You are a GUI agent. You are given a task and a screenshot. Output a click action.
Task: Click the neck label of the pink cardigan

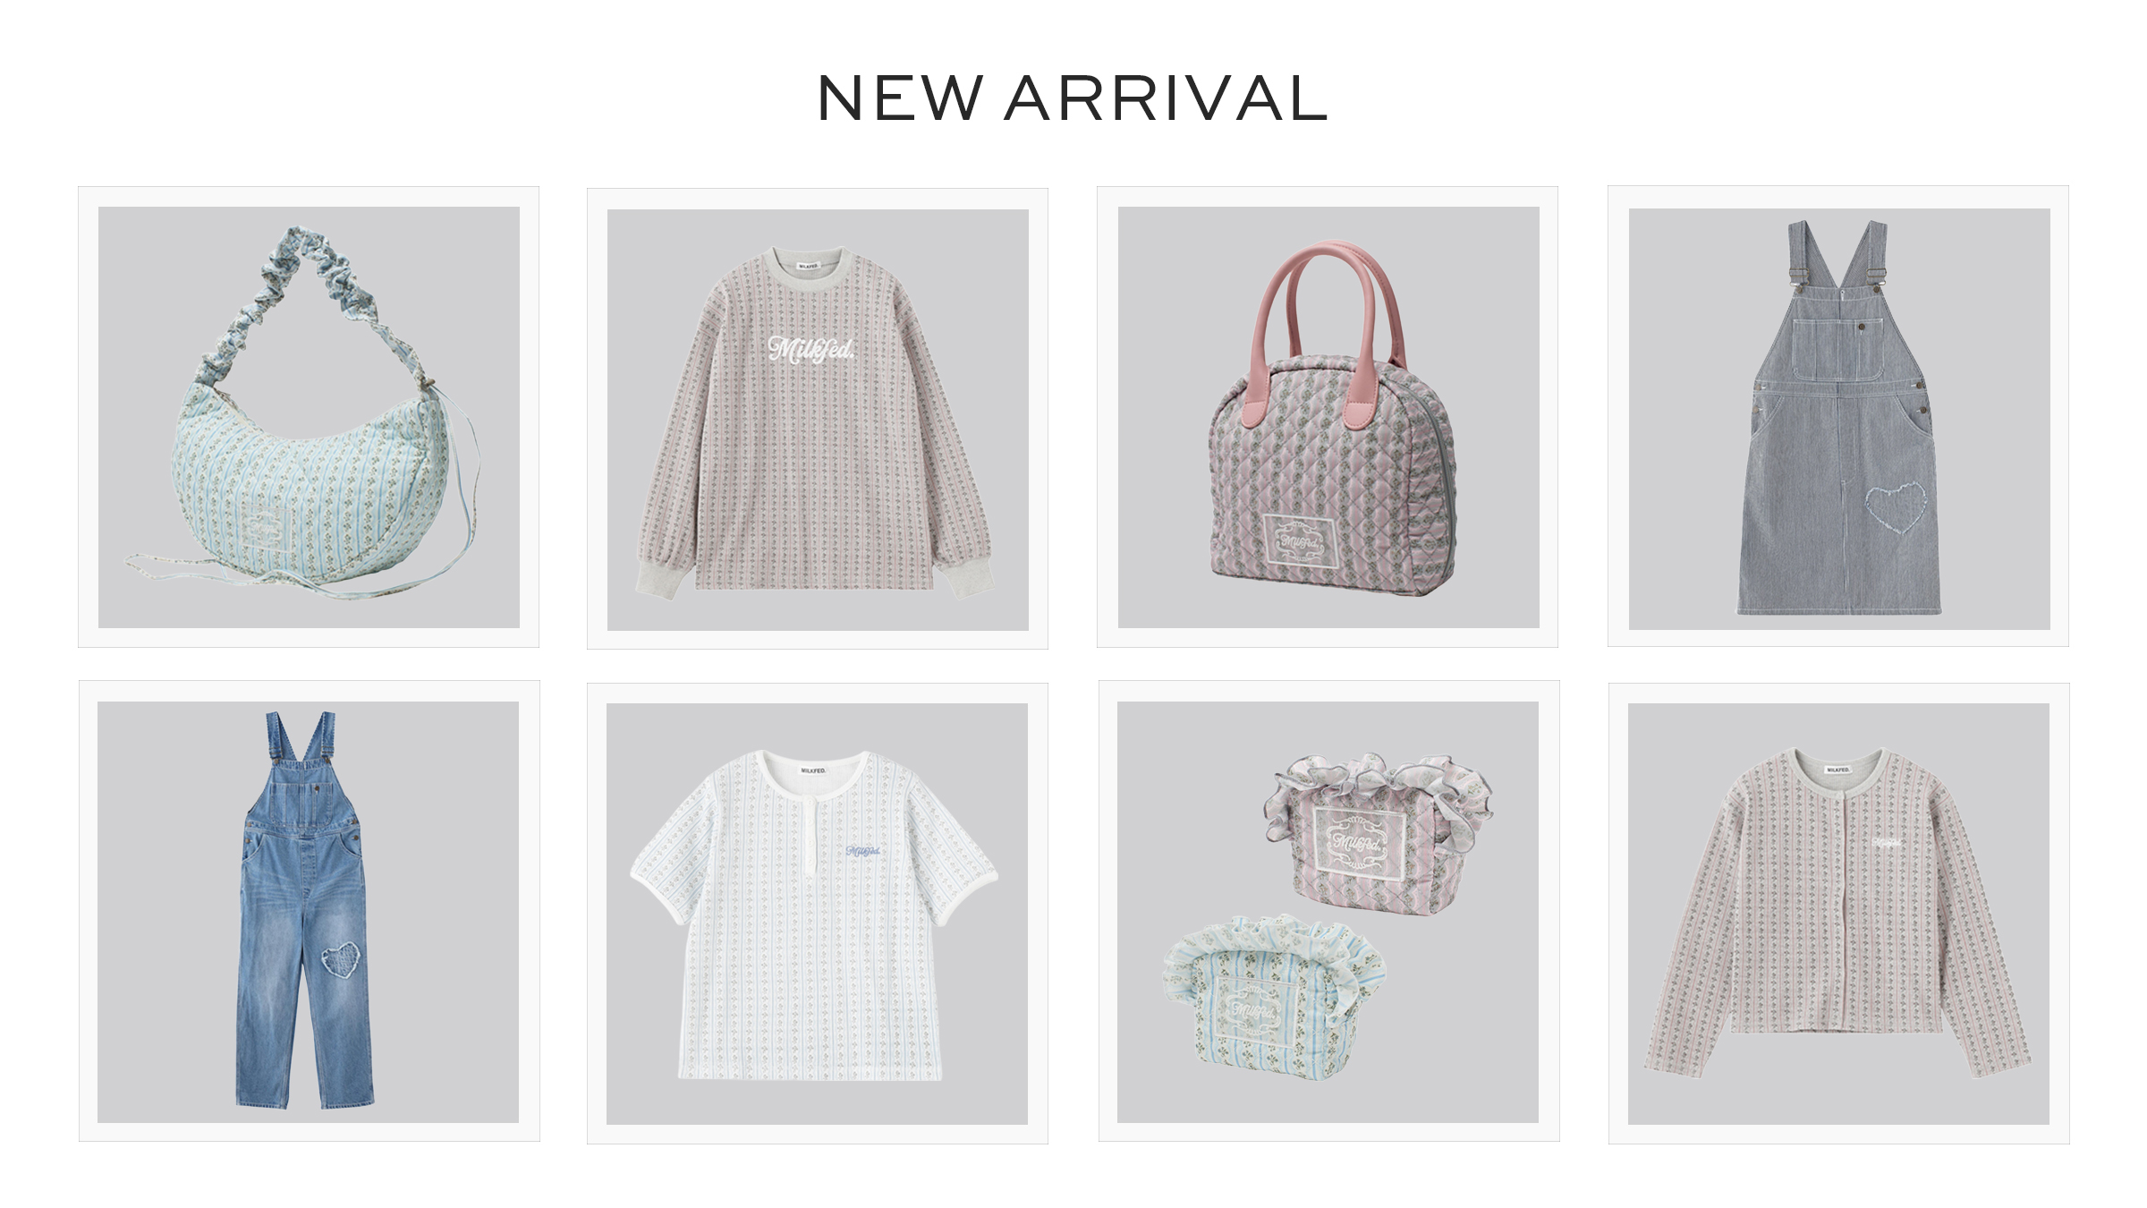tap(1838, 770)
